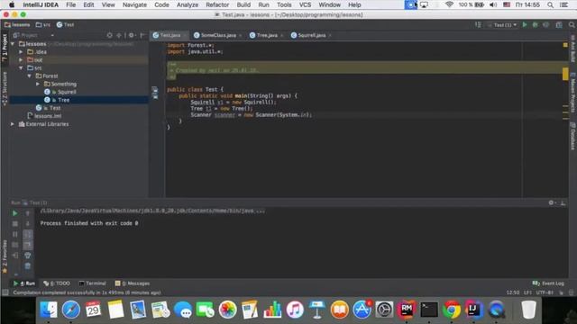Screen dimensions: 577x324
Task: Open the TODO tool window
Action: [57, 283]
